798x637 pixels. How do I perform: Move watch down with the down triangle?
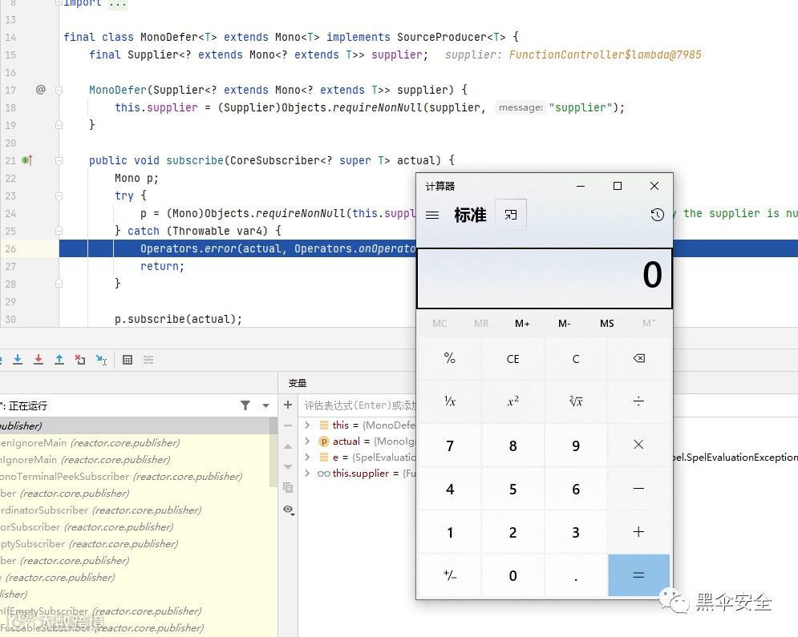pos(288,466)
